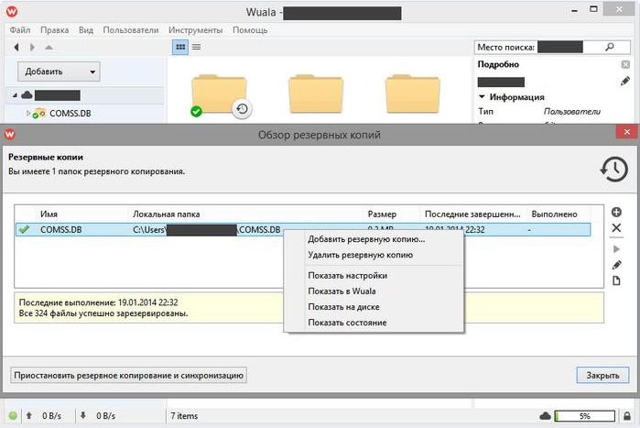Click the large backup clock icon
Viewport: 640px width, 428px height.
pyautogui.click(x=614, y=169)
